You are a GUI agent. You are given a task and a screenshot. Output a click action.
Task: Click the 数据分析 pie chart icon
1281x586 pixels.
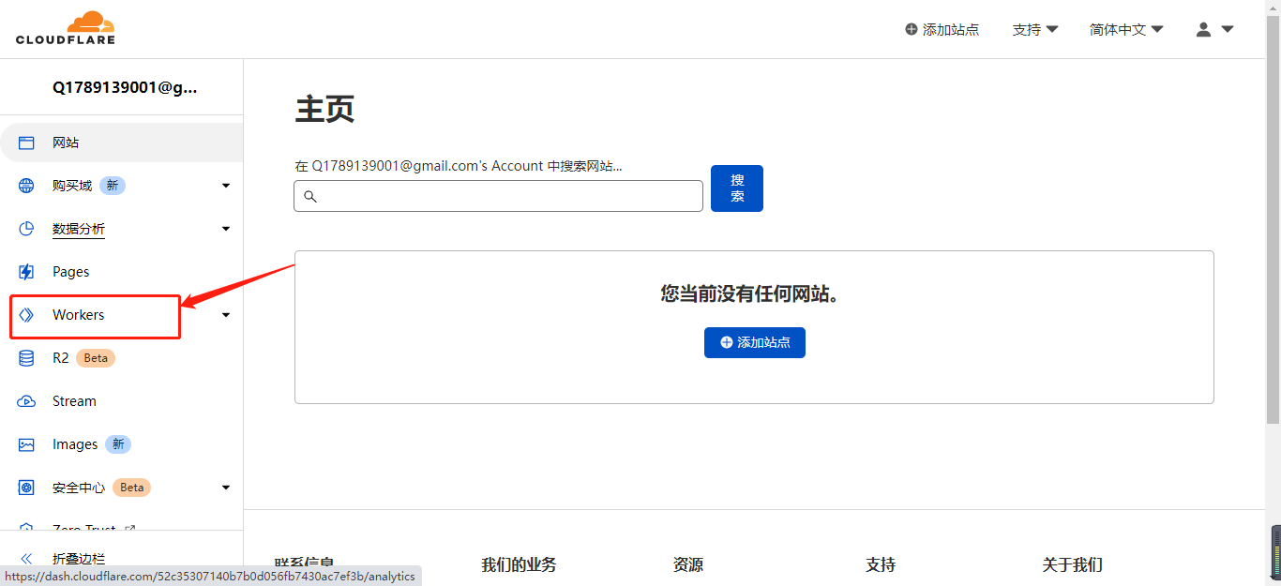coord(26,229)
